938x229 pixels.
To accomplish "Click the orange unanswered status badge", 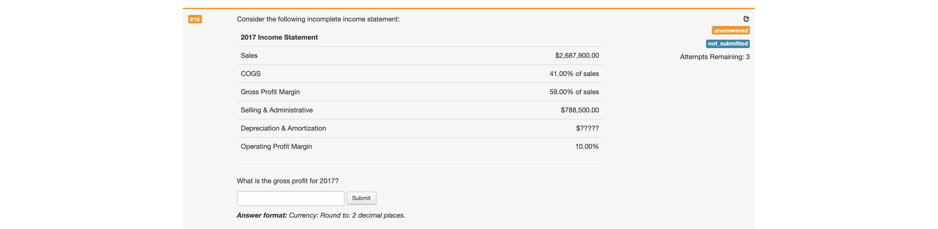I will (731, 31).
